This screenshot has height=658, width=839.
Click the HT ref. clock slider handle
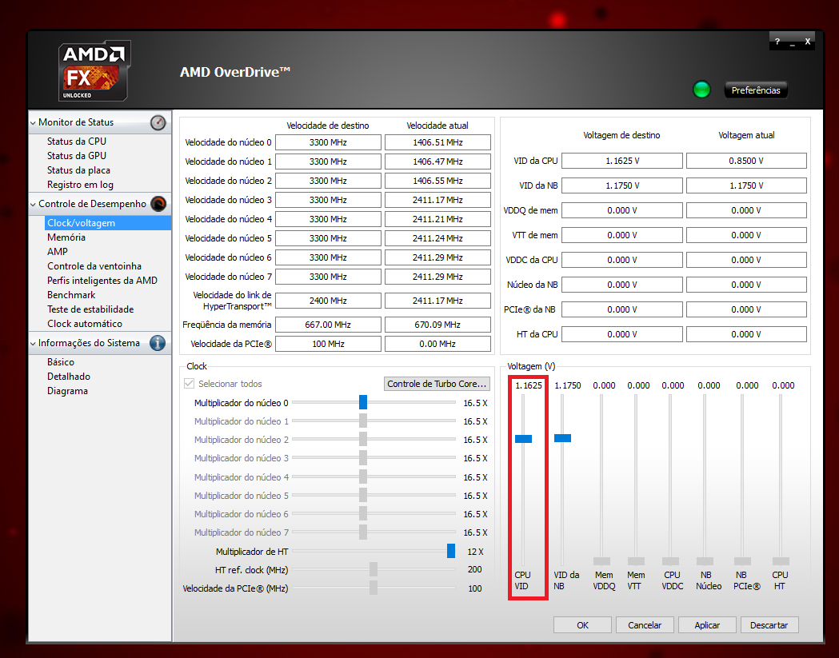(x=373, y=569)
